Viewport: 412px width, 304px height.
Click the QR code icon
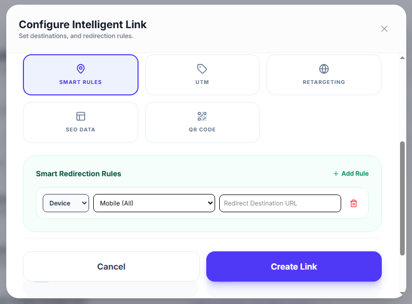pos(202,116)
